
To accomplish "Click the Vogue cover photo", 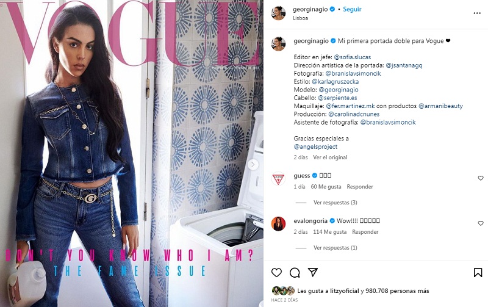I will tap(132, 154).
